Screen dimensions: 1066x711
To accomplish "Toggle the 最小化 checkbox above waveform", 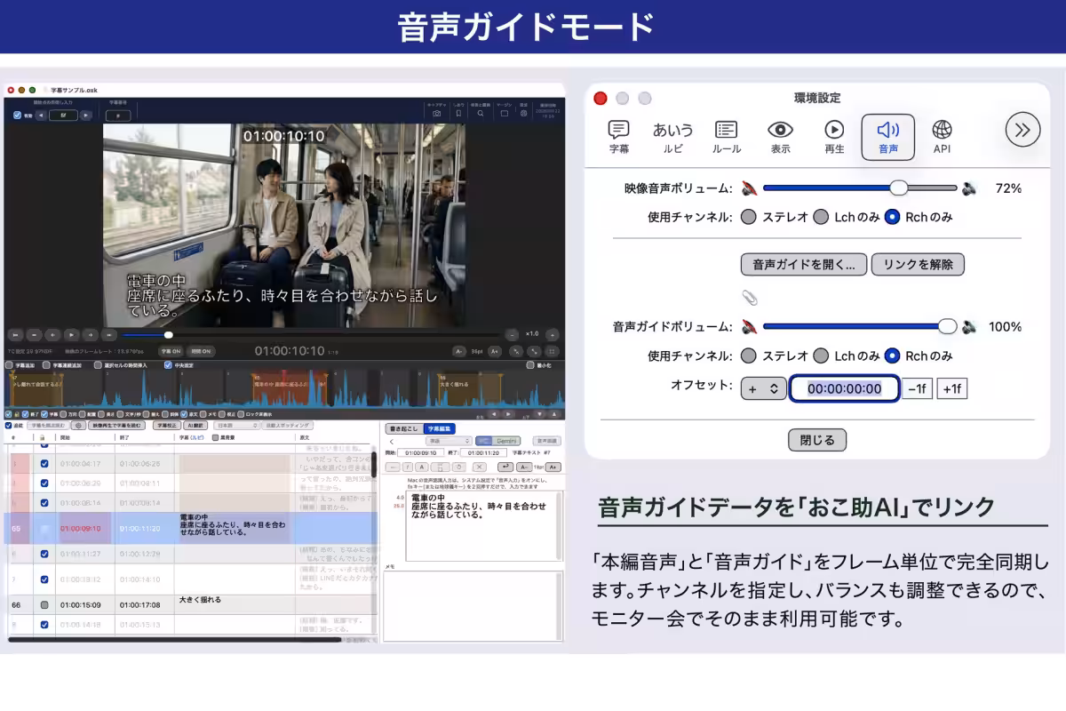I will (530, 365).
